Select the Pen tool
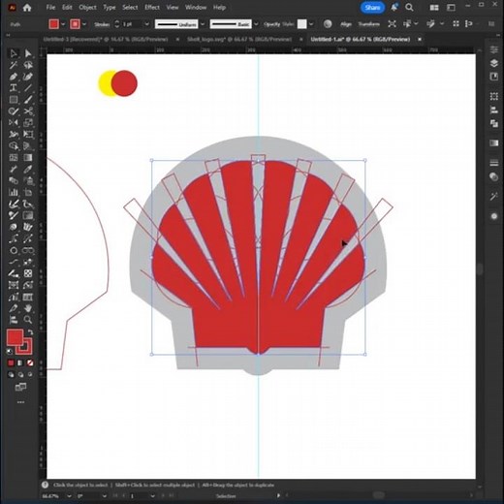Viewport: 504px width, 504px height. pyautogui.click(x=14, y=77)
